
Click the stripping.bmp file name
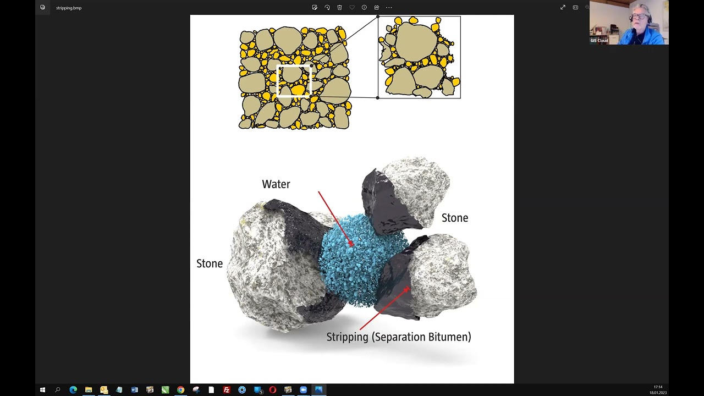pos(69,8)
